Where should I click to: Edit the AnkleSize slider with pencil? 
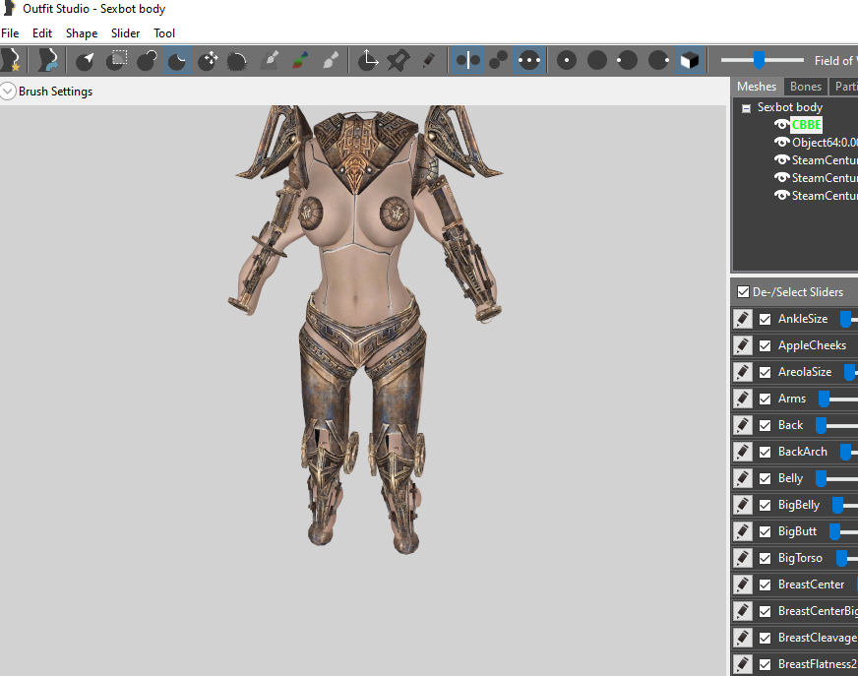point(743,319)
